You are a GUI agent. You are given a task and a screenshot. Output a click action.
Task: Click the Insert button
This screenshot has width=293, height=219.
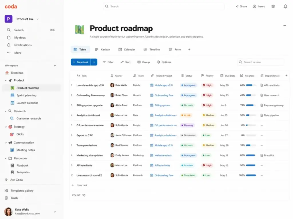tap(259, 6)
